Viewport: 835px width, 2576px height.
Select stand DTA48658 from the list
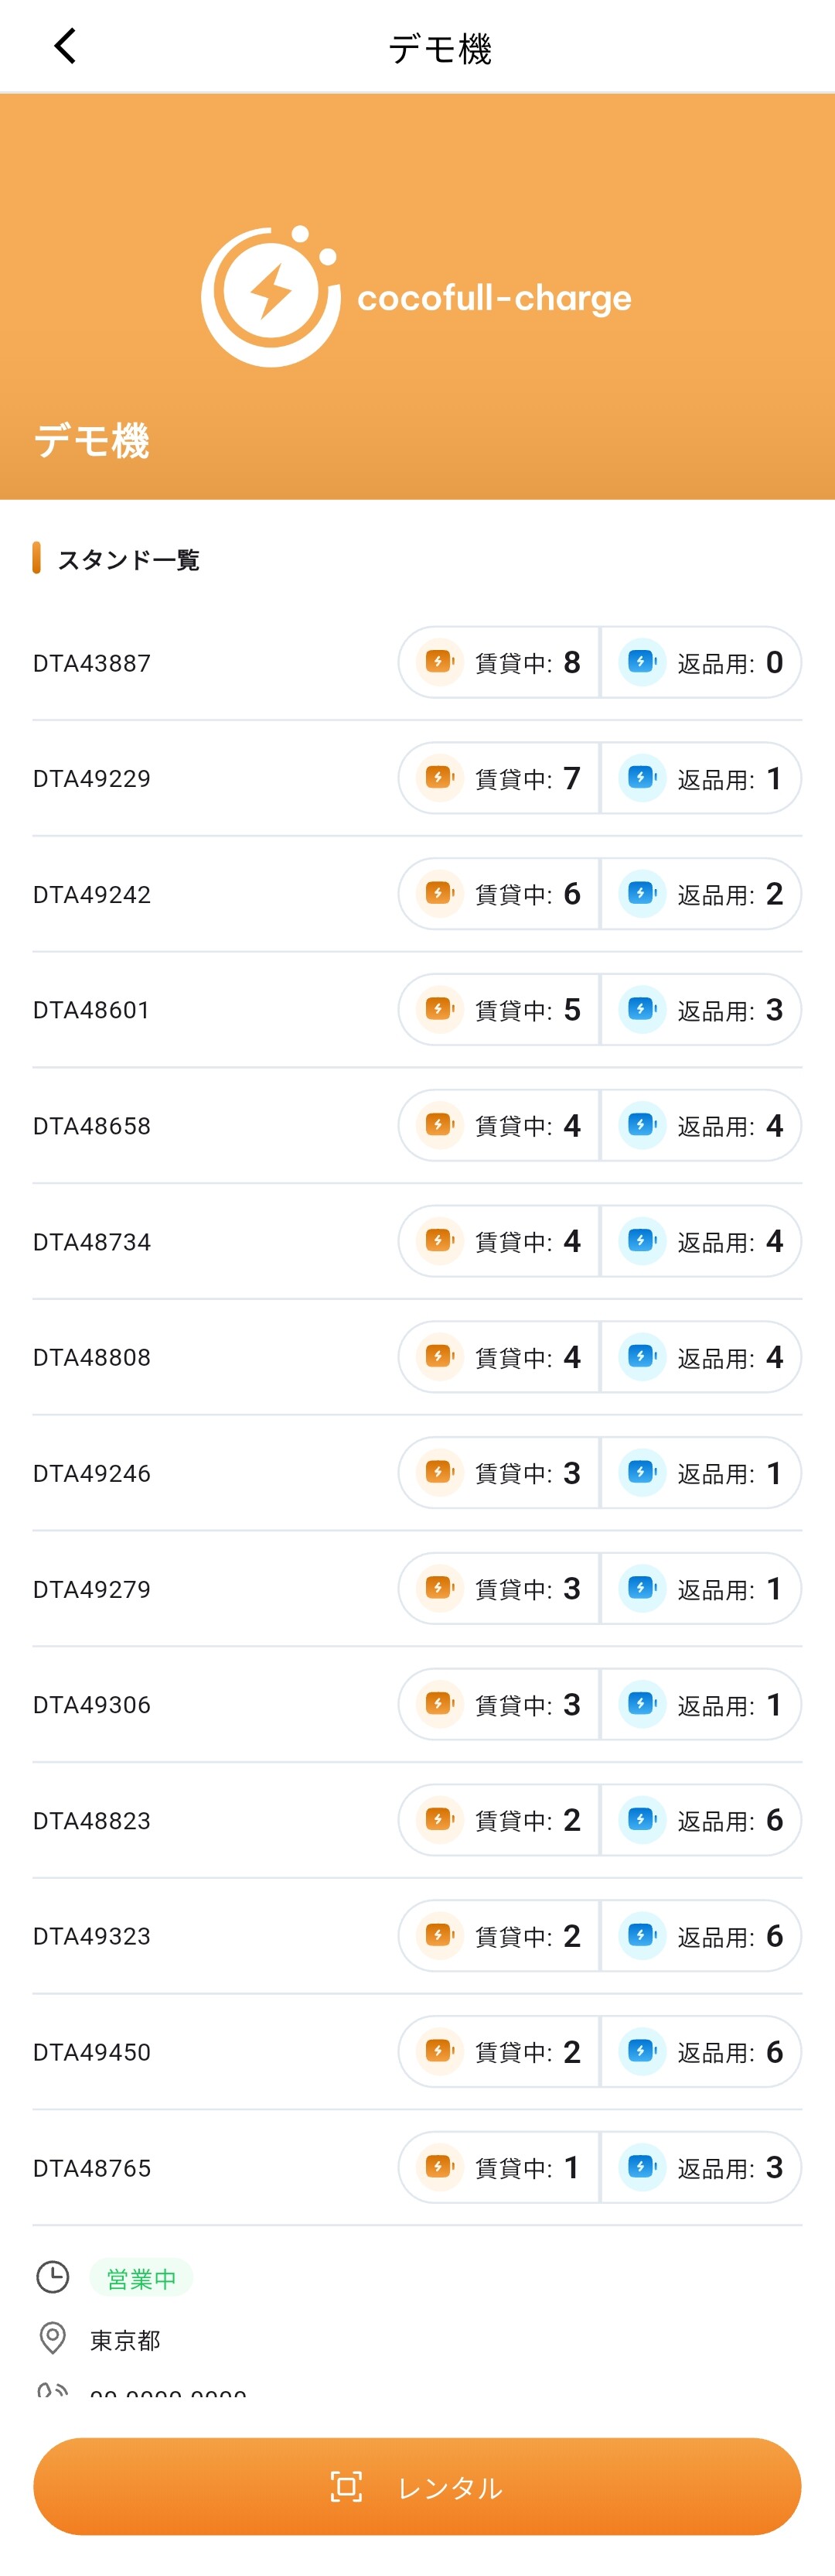coord(417,1125)
